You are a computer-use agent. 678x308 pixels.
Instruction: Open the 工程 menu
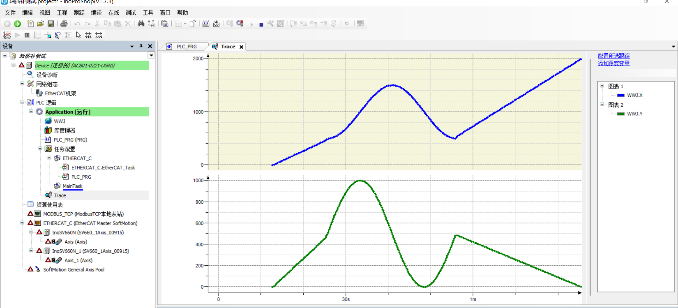point(62,13)
